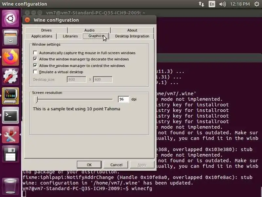Screen dimensions: 262x197
Task: Confirm with the OK button
Action: pyautogui.click(x=89, y=165)
